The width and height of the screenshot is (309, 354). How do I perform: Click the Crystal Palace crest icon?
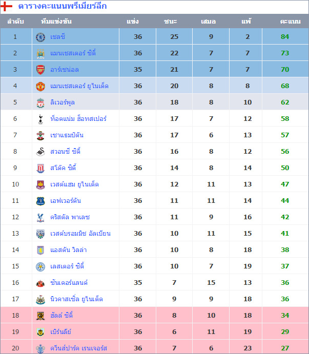click(x=40, y=217)
